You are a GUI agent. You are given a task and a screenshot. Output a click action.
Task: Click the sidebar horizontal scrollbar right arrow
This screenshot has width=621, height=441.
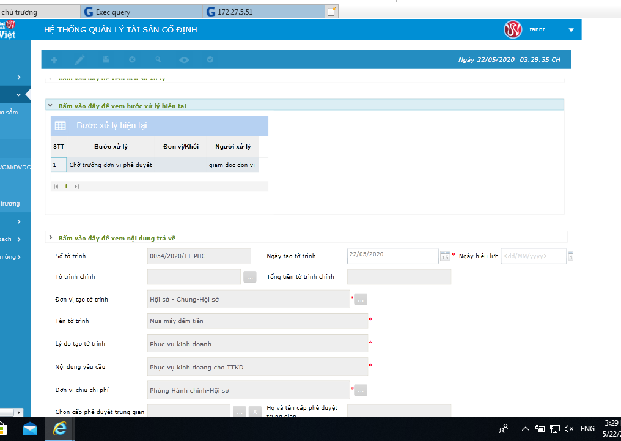tap(18, 412)
